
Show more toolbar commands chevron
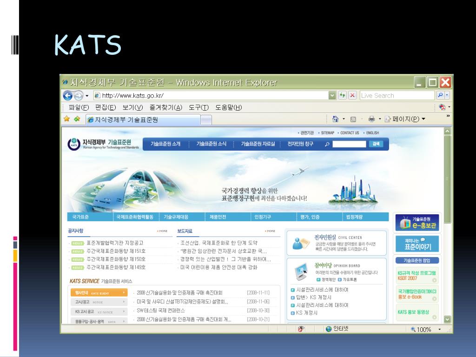click(448, 116)
